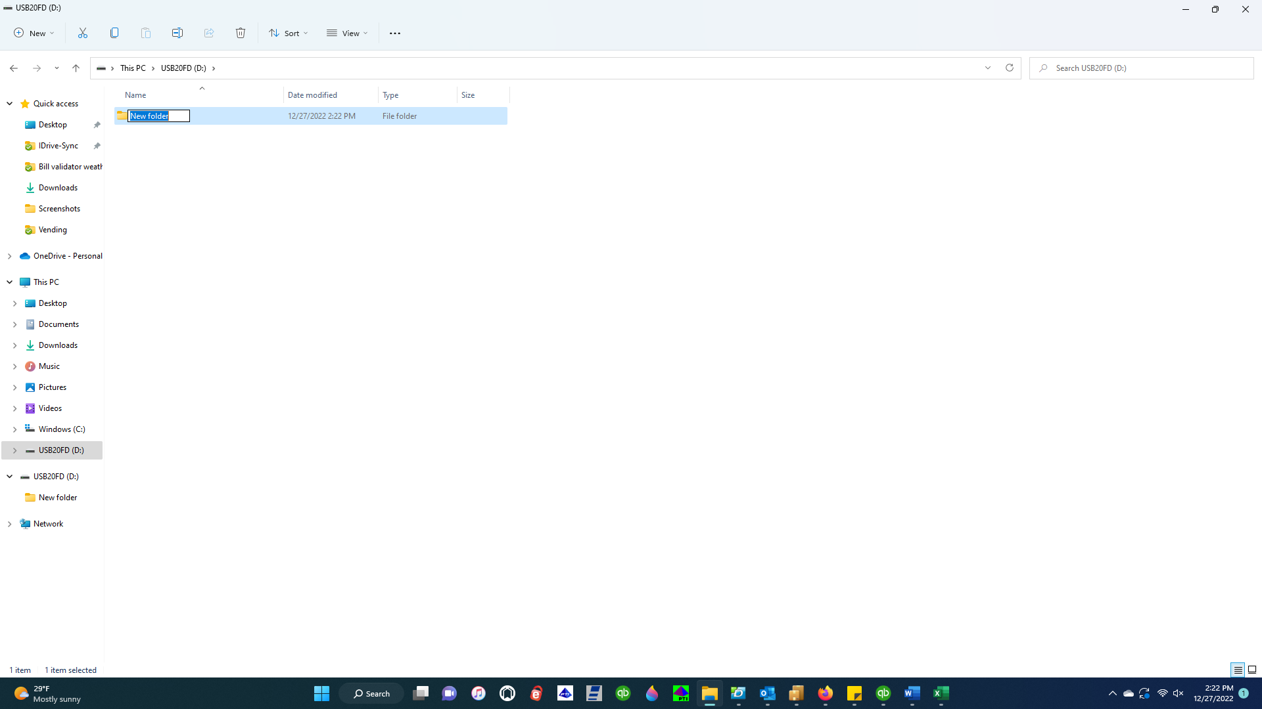Click the Delete trash icon
This screenshot has height=709, width=1262.
(x=241, y=33)
